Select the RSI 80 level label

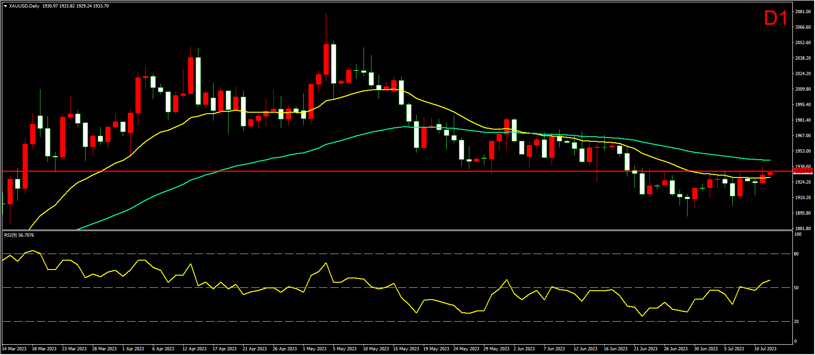point(796,254)
